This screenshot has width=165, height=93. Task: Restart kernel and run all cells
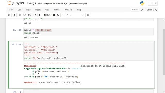coord(63,15)
